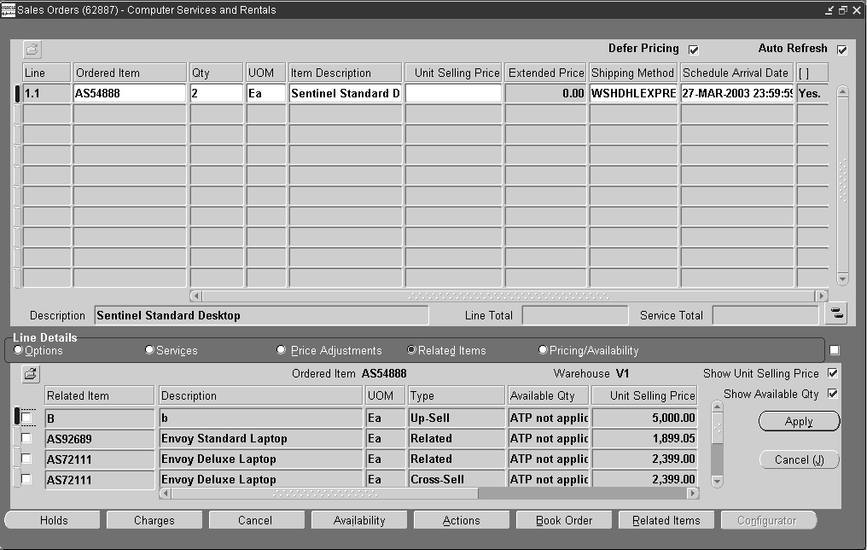Click the left arrow of order lines horizontal scrollbar
The image size is (867, 550).
click(195, 296)
